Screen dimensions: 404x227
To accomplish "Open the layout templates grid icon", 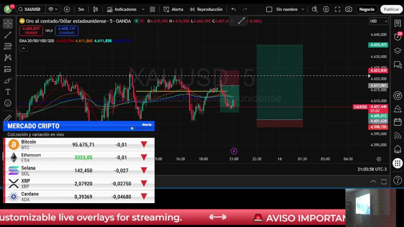I will click(152, 9).
